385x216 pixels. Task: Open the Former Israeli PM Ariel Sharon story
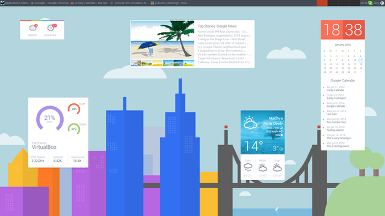223,32
